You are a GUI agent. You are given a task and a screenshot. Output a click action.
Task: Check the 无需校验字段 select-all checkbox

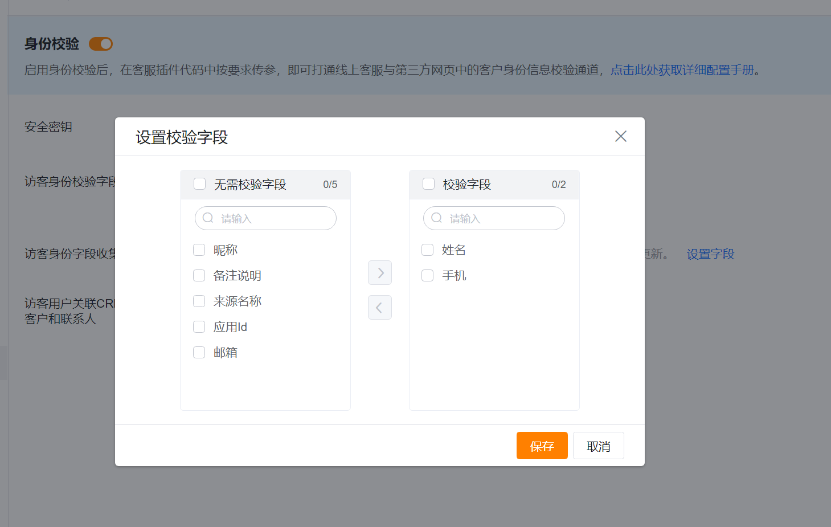200,184
